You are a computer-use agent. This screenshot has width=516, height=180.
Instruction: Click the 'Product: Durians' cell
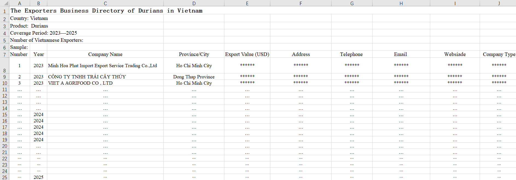pyautogui.click(x=29, y=26)
